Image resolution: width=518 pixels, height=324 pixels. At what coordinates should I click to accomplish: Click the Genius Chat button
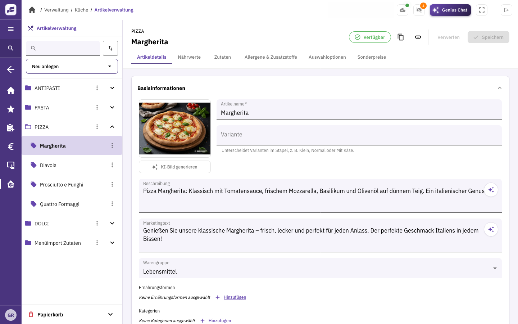click(x=450, y=10)
